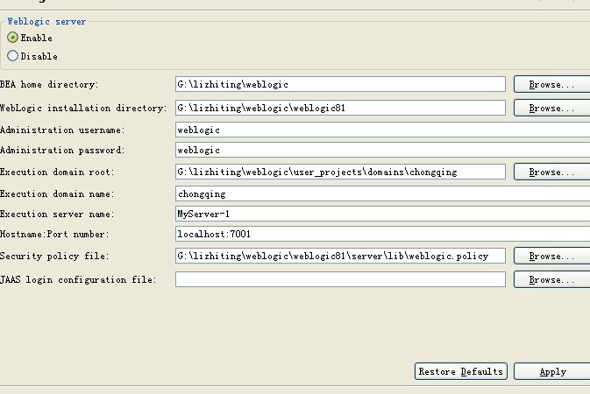
Task: Click the Restore Defaults button
Action: (461, 372)
